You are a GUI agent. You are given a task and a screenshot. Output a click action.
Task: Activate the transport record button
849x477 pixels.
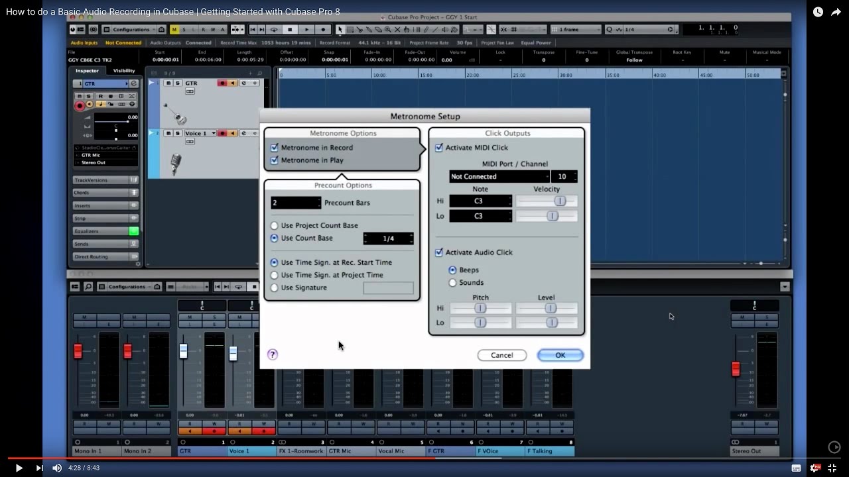point(322,29)
